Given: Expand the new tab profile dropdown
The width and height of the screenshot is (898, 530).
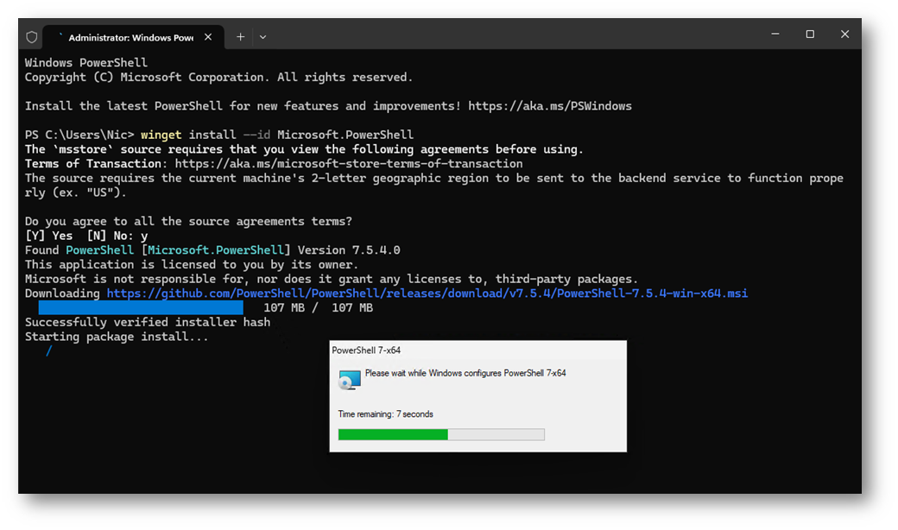Looking at the screenshot, I should click(x=262, y=37).
